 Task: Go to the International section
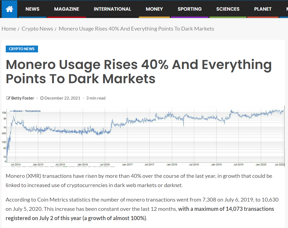coord(112,9)
